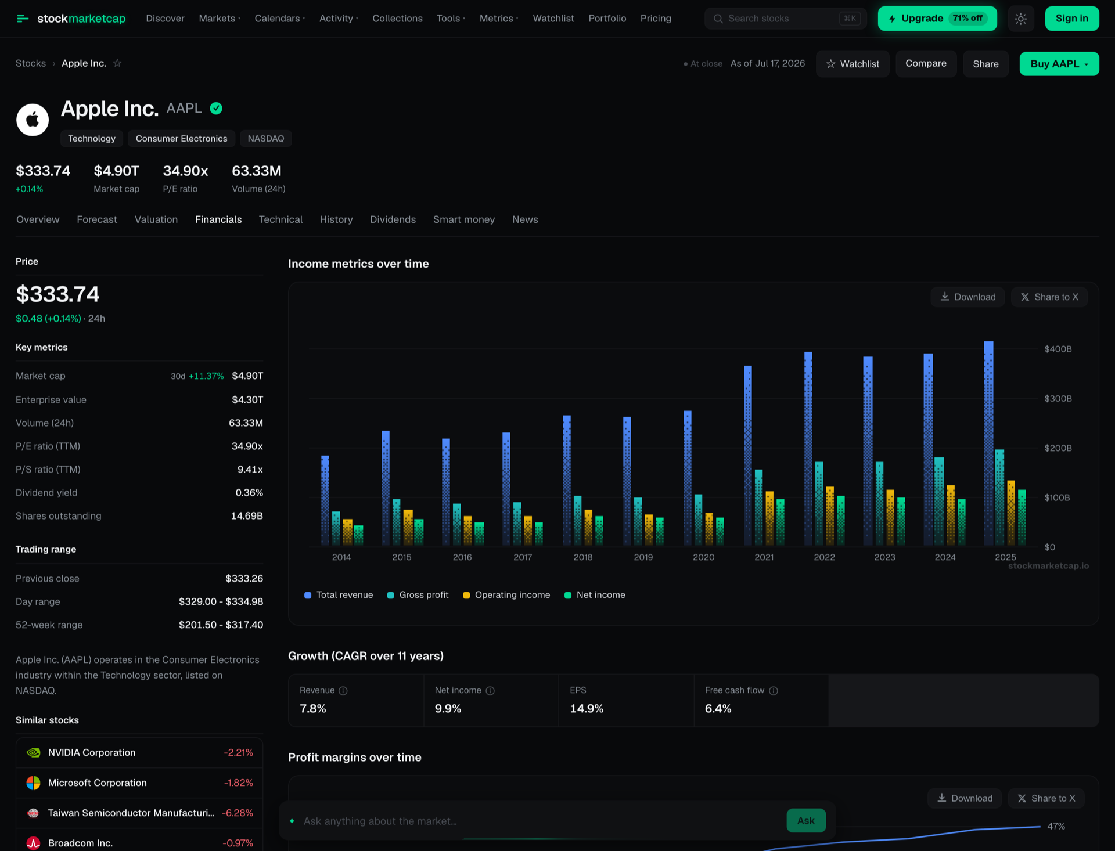Open Microsoft Corporation in similar stocks

(x=139, y=783)
